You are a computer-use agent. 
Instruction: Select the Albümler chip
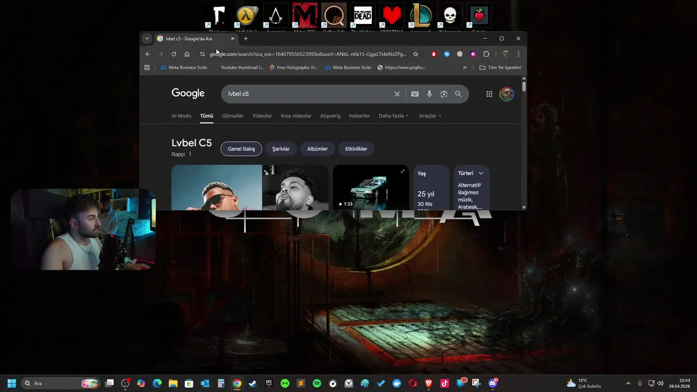click(x=317, y=149)
